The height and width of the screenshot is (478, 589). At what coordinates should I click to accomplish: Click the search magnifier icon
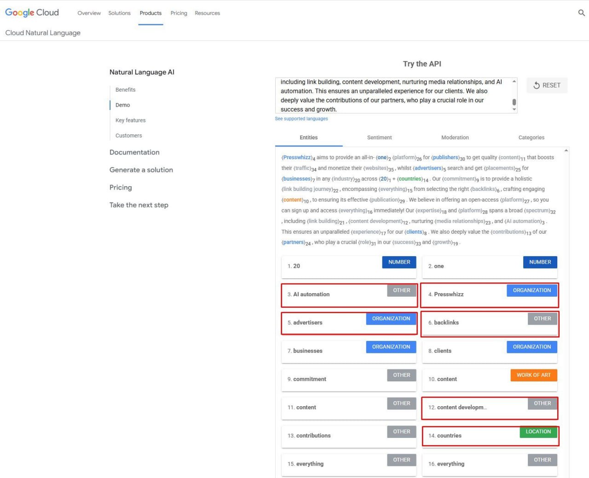[x=581, y=13]
